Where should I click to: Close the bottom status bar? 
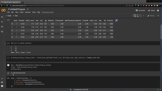click(160, 89)
